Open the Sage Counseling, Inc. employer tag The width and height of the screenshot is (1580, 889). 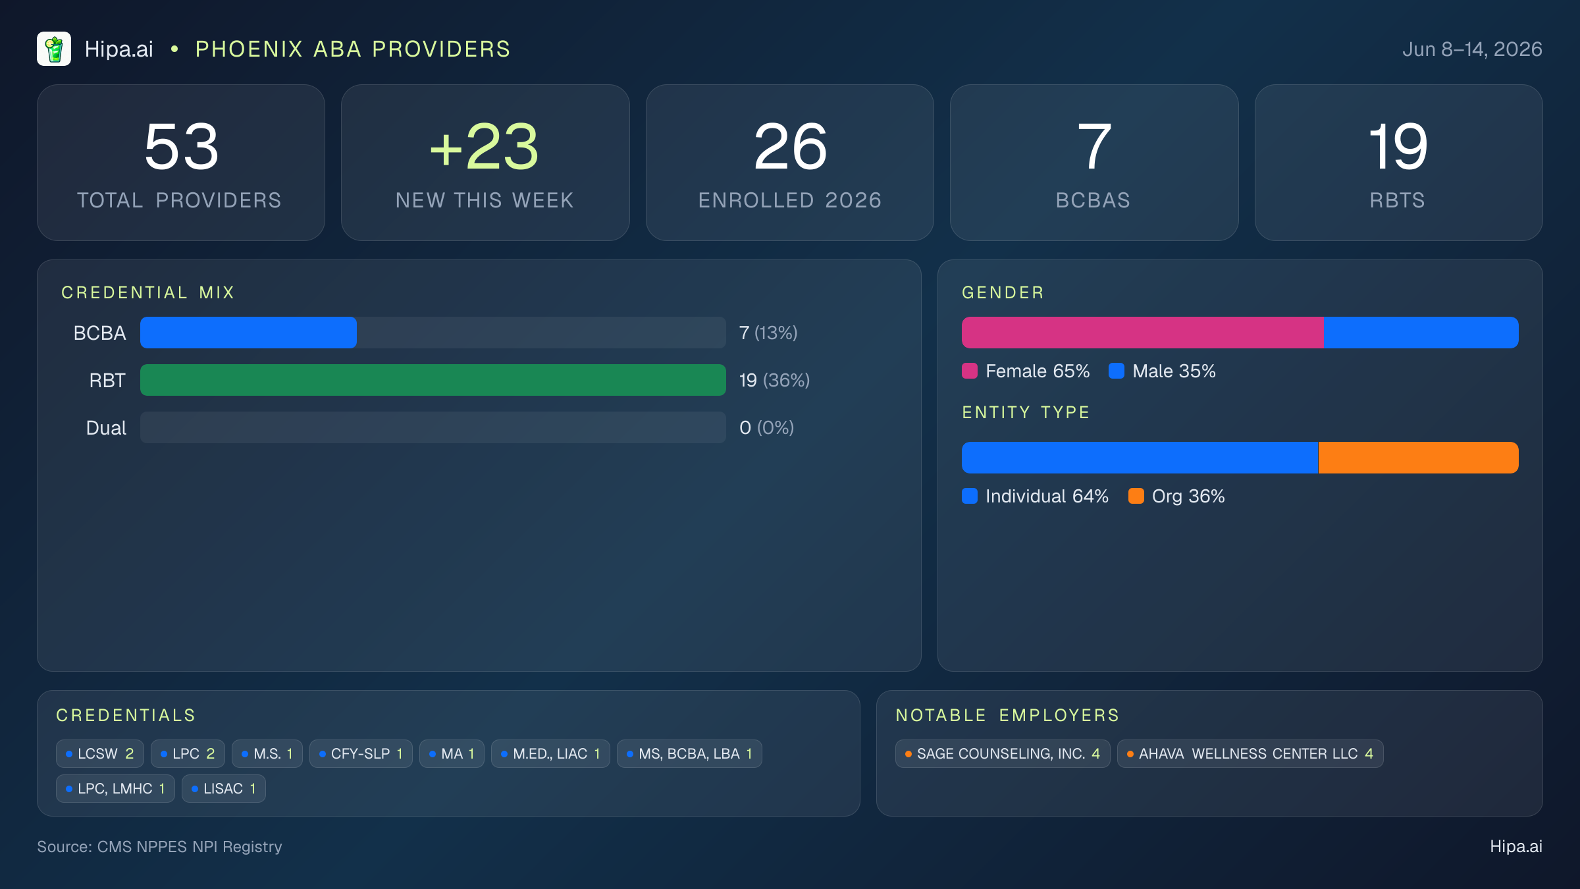click(x=1003, y=753)
